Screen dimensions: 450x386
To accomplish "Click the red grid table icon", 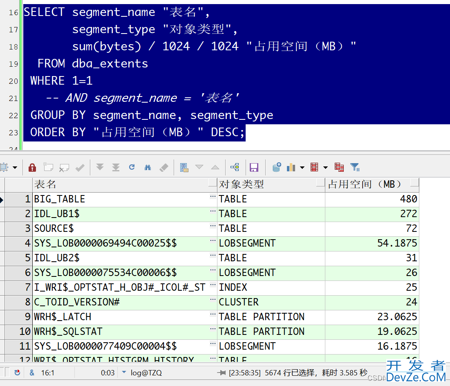I will point(314,167).
